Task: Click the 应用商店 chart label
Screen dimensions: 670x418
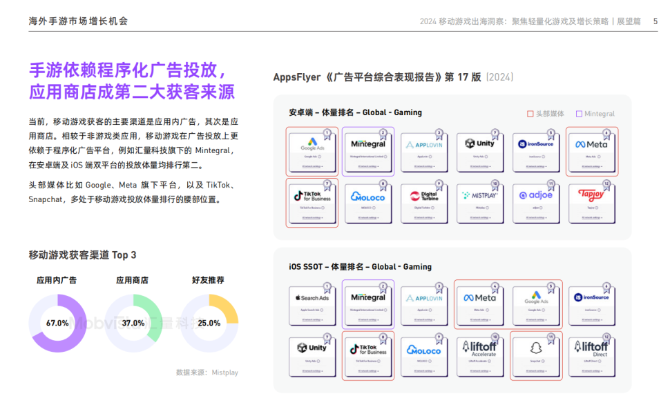Action: pyautogui.click(x=133, y=280)
